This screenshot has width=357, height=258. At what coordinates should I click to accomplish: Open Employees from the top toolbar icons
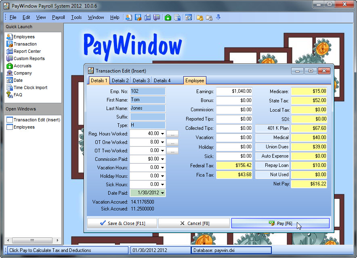coord(129,17)
